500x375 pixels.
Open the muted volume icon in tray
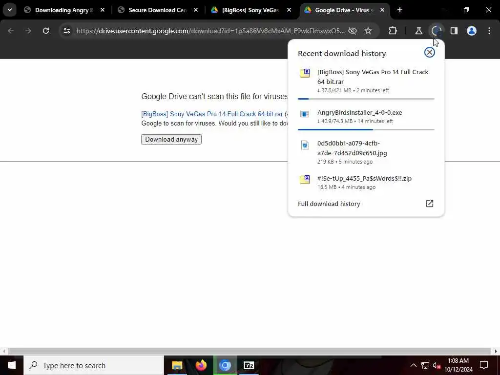[x=437, y=365]
